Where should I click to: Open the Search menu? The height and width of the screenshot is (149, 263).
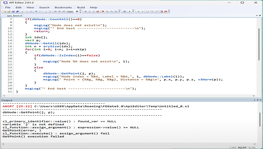point(44,7)
